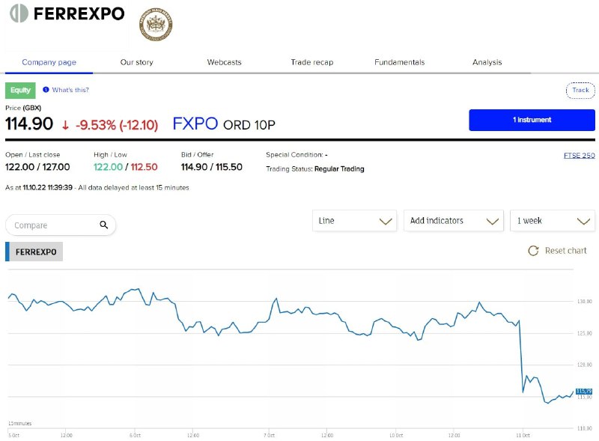Click the Regular Trading status text
This screenshot has width=599, height=441.
coord(339,169)
